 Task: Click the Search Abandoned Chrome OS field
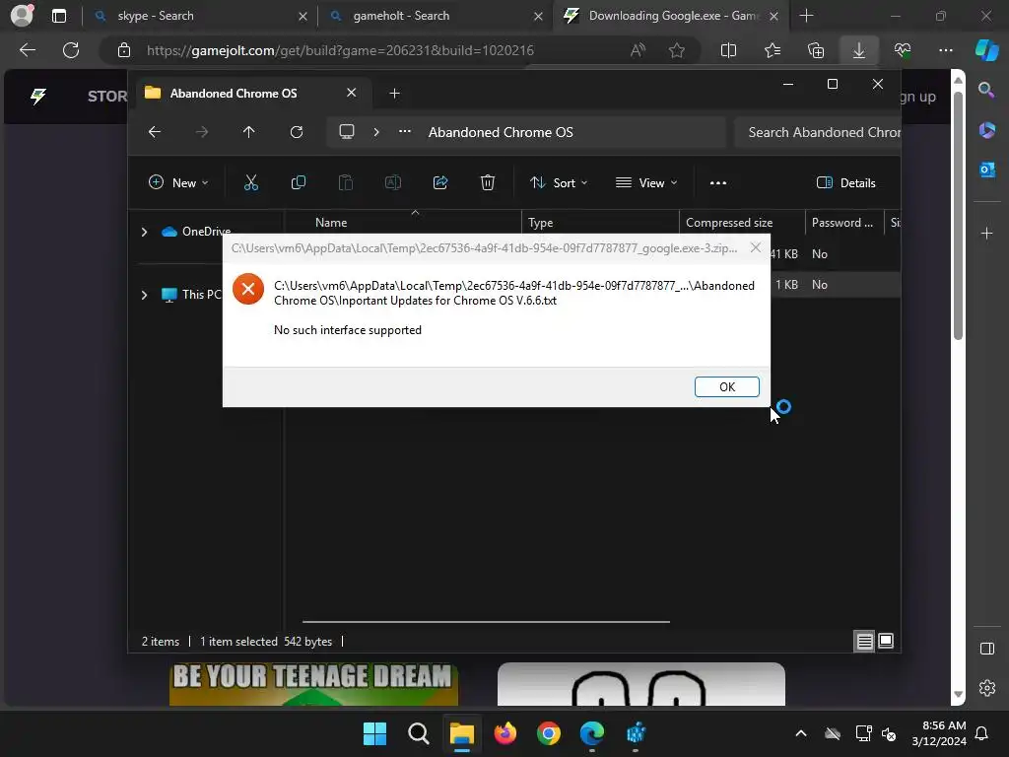pos(817,132)
